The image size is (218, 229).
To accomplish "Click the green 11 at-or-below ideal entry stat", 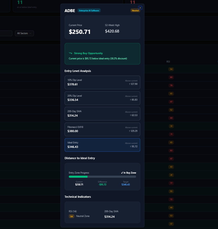I will [20, 2].
